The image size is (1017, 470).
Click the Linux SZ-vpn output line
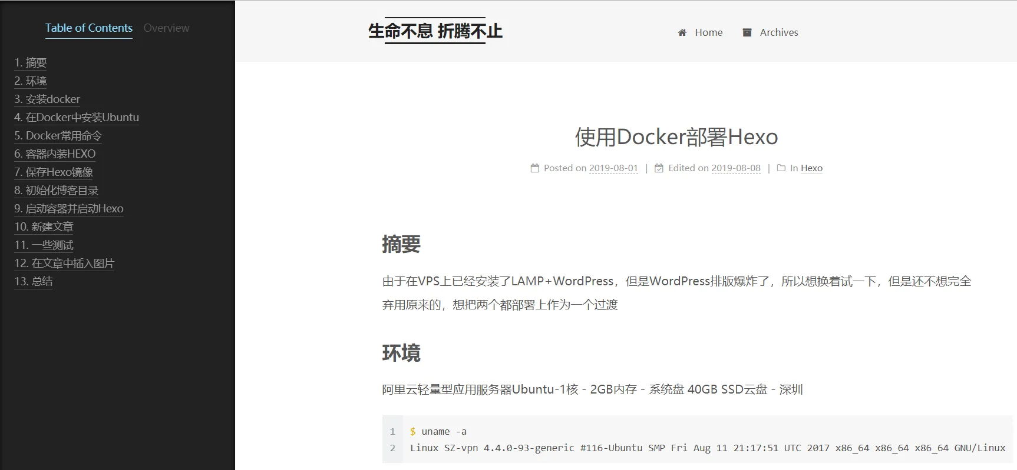(x=708, y=448)
